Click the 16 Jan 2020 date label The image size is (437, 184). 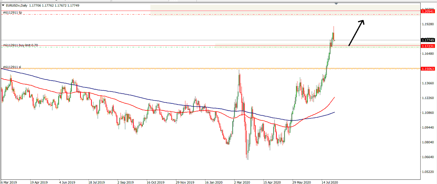tap(214, 182)
